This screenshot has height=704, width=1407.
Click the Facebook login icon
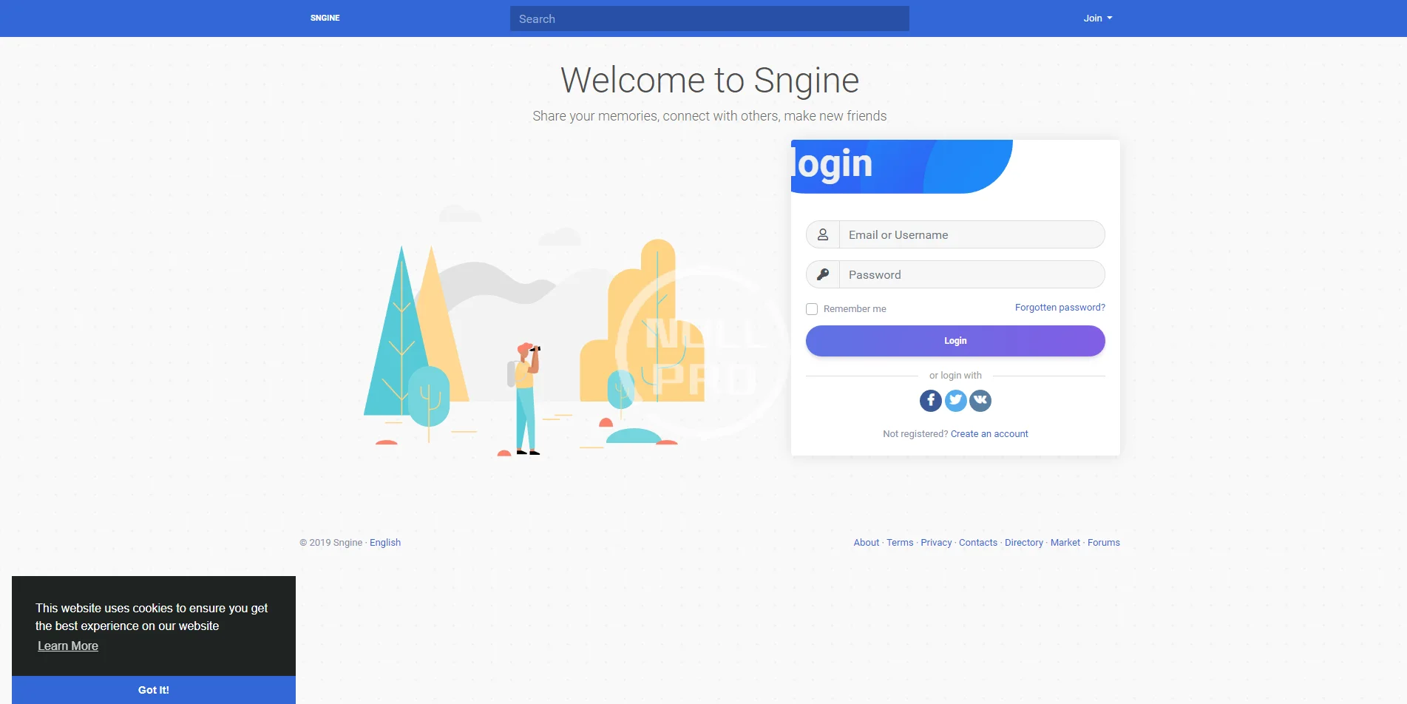(x=930, y=401)
